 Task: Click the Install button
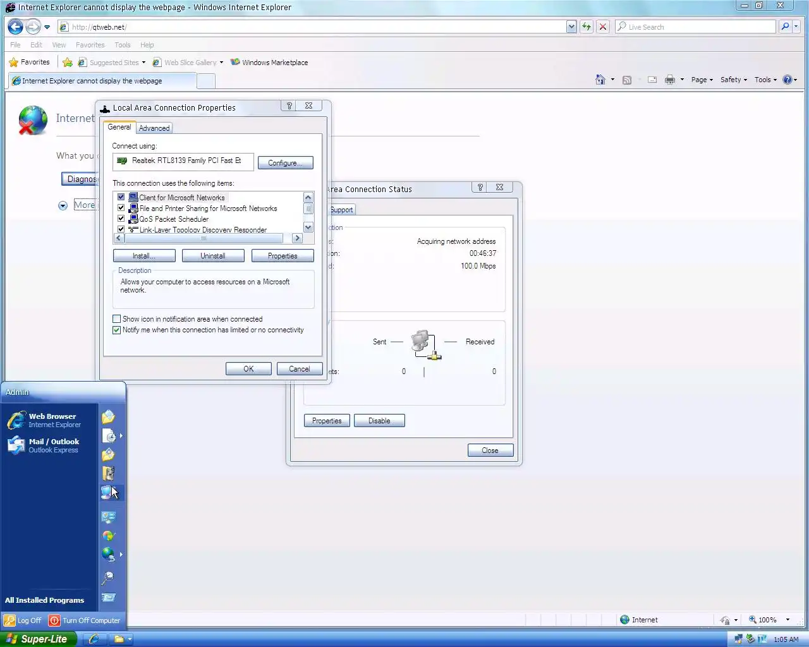click(144, 256)
